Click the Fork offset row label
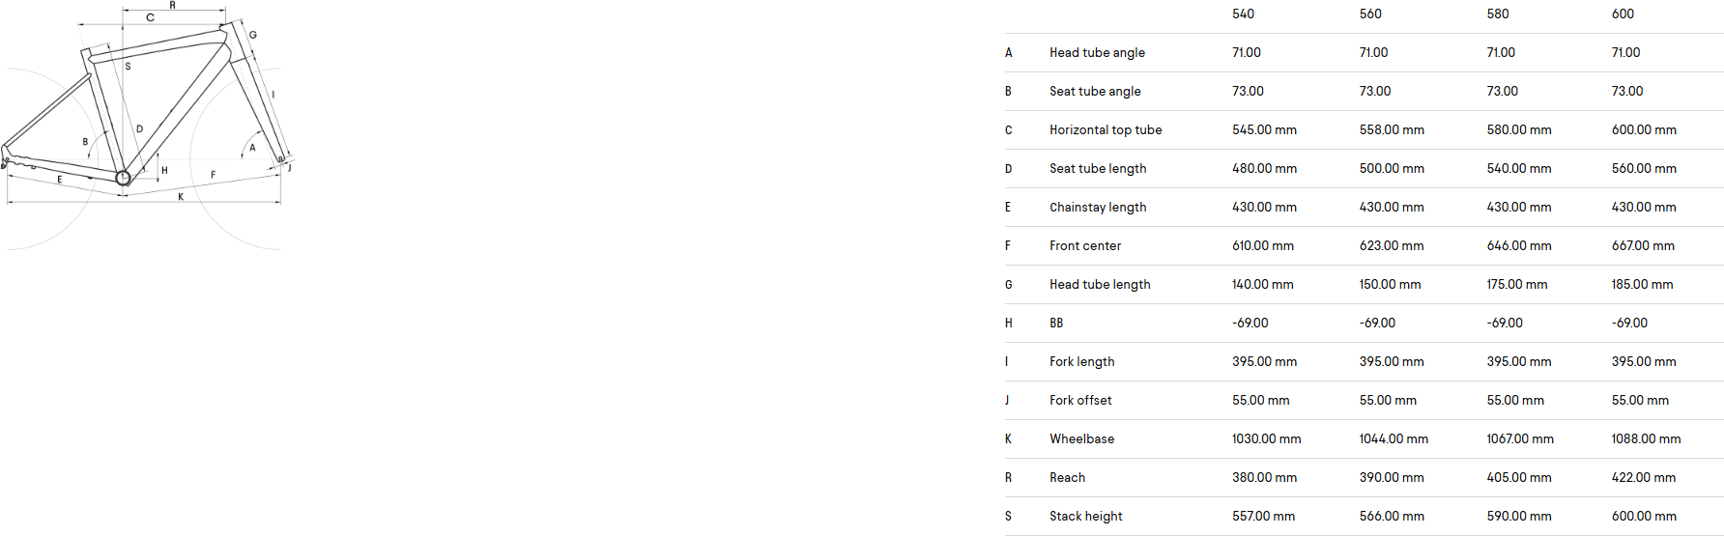1724x536 pixels. coord(1080,400)
